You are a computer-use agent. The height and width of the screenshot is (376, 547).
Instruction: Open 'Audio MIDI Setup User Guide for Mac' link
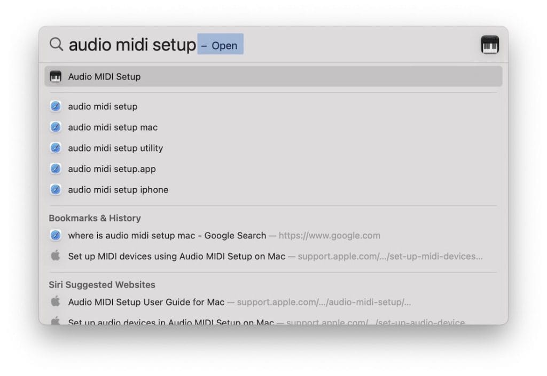146,302
